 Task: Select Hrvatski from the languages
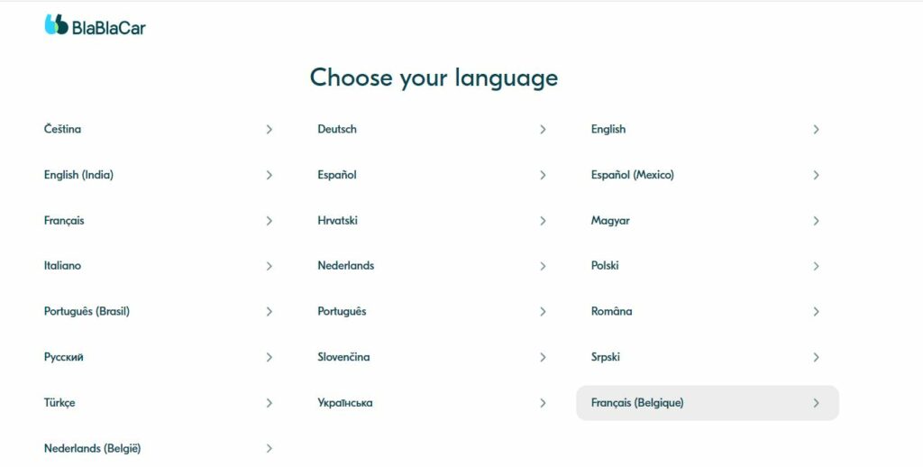(x=434, y=221)
